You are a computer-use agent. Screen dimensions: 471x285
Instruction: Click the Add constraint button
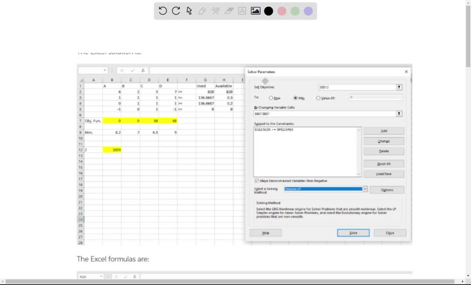384,131
